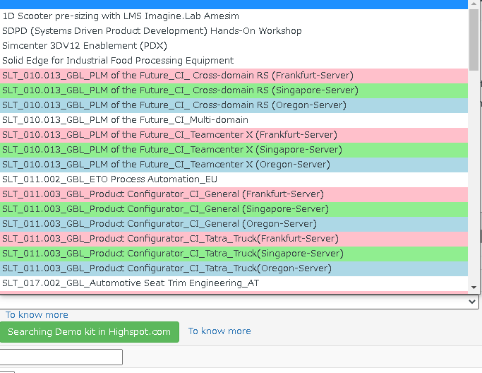Select '1D Scooter pre-sizing with LMS Imagine.Lab Amesim'
Image resolution: width=482 pixels, height=373 pixels.
(x=120, y=16)
